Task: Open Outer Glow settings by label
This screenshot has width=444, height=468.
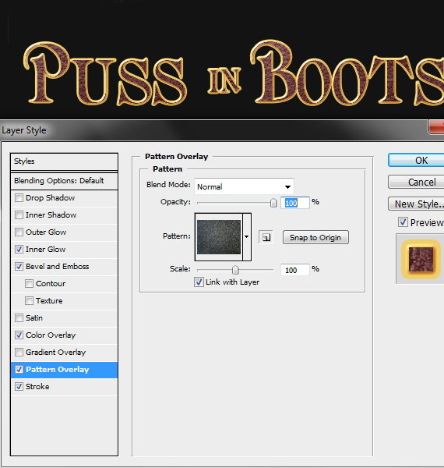Action: [x=46, y=232]
